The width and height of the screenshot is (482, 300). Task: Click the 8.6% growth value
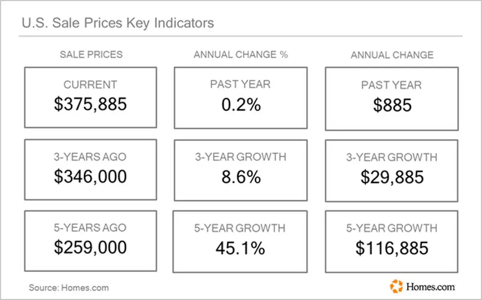click(241, 177)
